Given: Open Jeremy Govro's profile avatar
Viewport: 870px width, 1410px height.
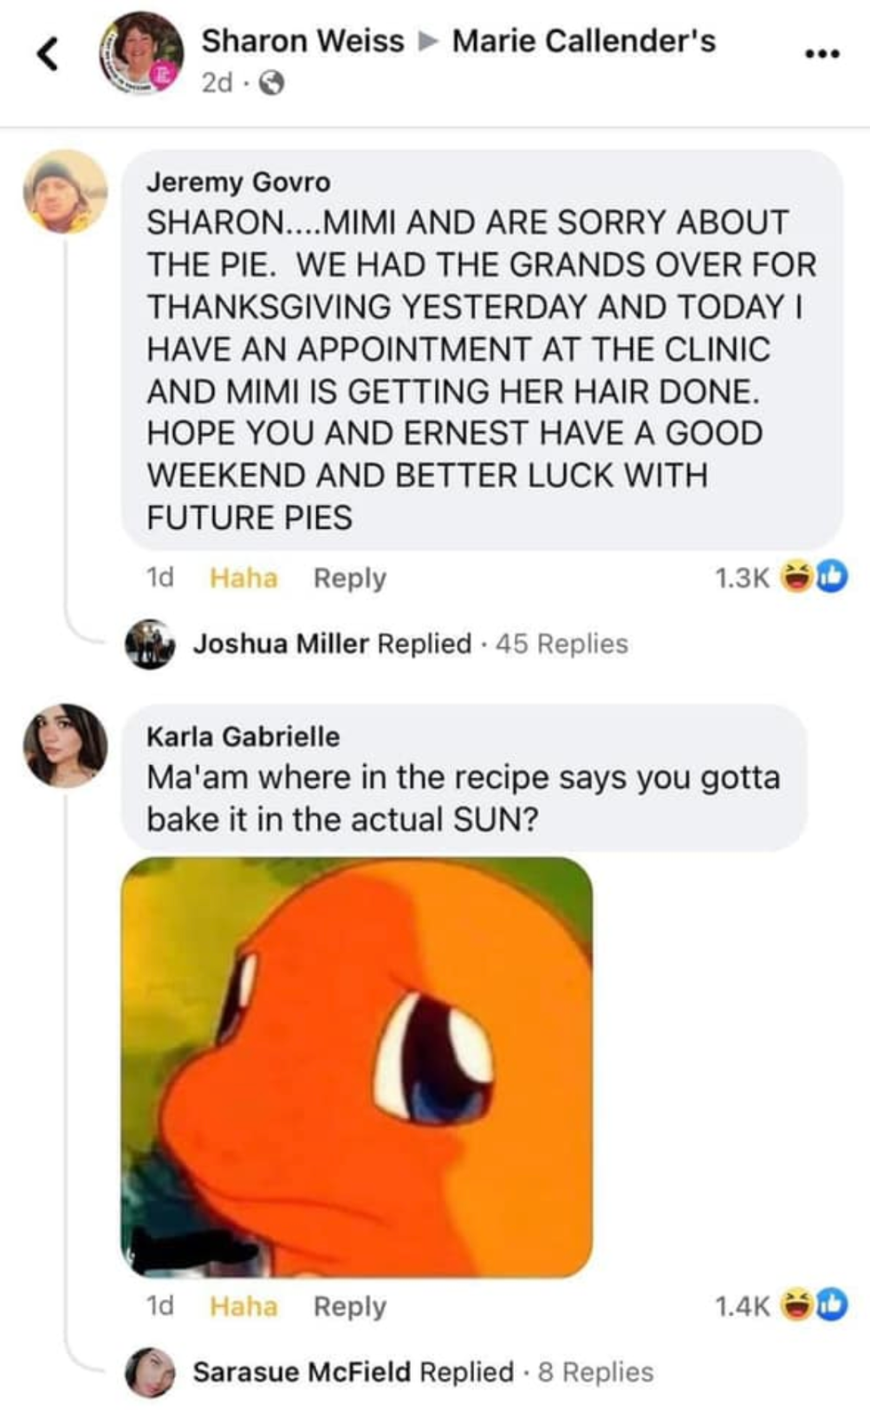Looking at the screenshot, I should point(65,192).
